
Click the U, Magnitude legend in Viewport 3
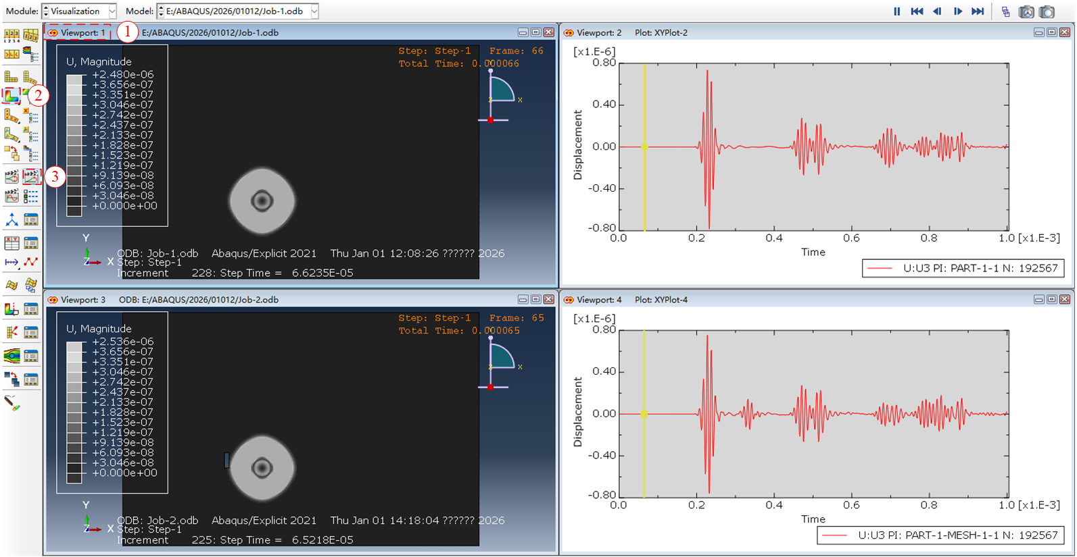pos(112,402)
